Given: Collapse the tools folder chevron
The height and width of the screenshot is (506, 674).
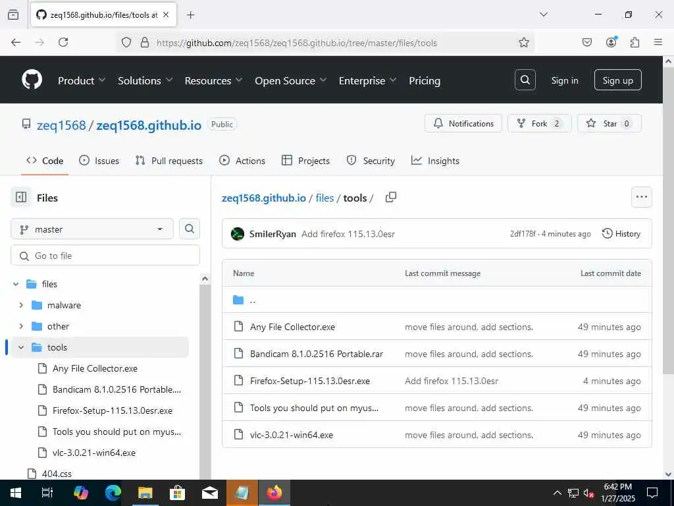Looking at the screenshot, I should coord(21,347).
